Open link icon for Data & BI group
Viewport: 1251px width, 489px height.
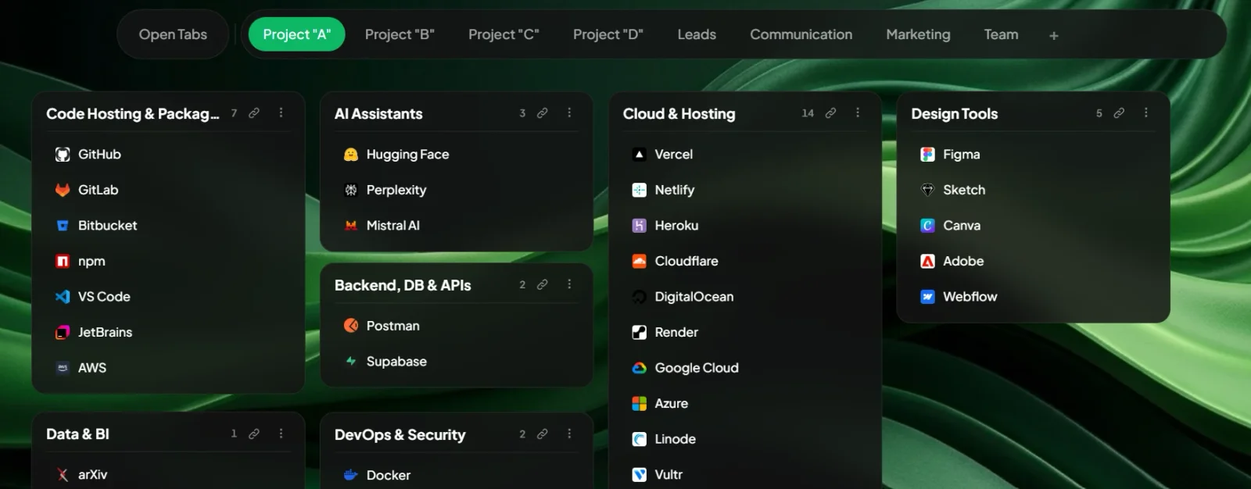tap(254, 434)
